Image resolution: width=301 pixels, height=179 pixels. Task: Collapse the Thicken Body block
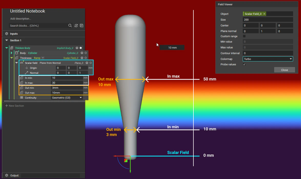[x=7, y=48]
